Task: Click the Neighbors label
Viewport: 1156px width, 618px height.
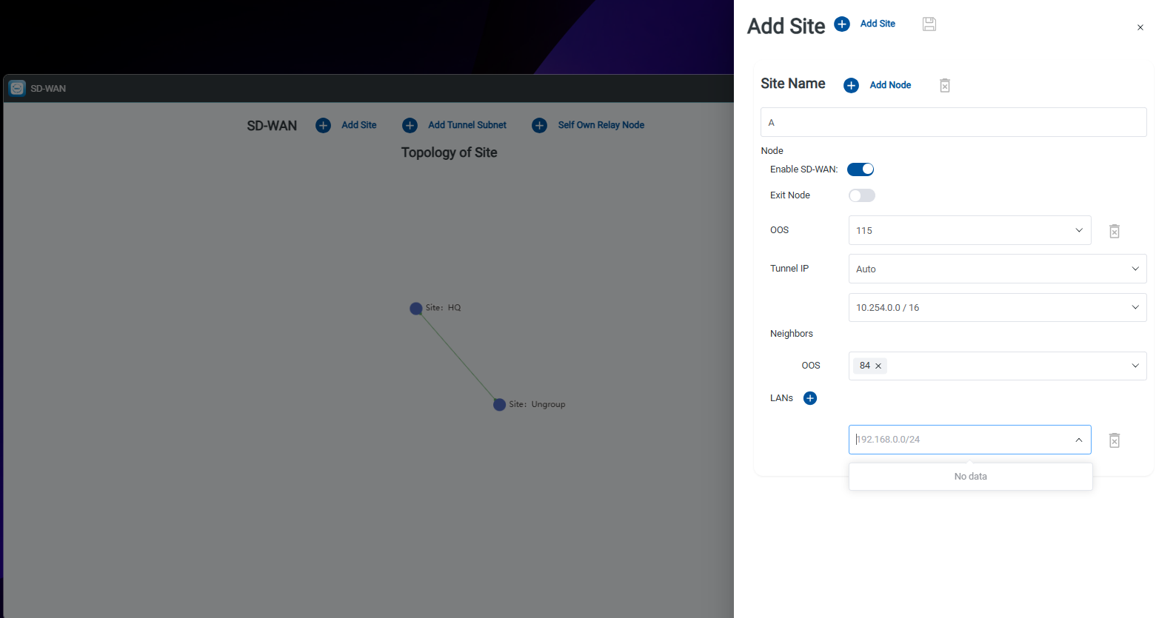Action: 792,334
